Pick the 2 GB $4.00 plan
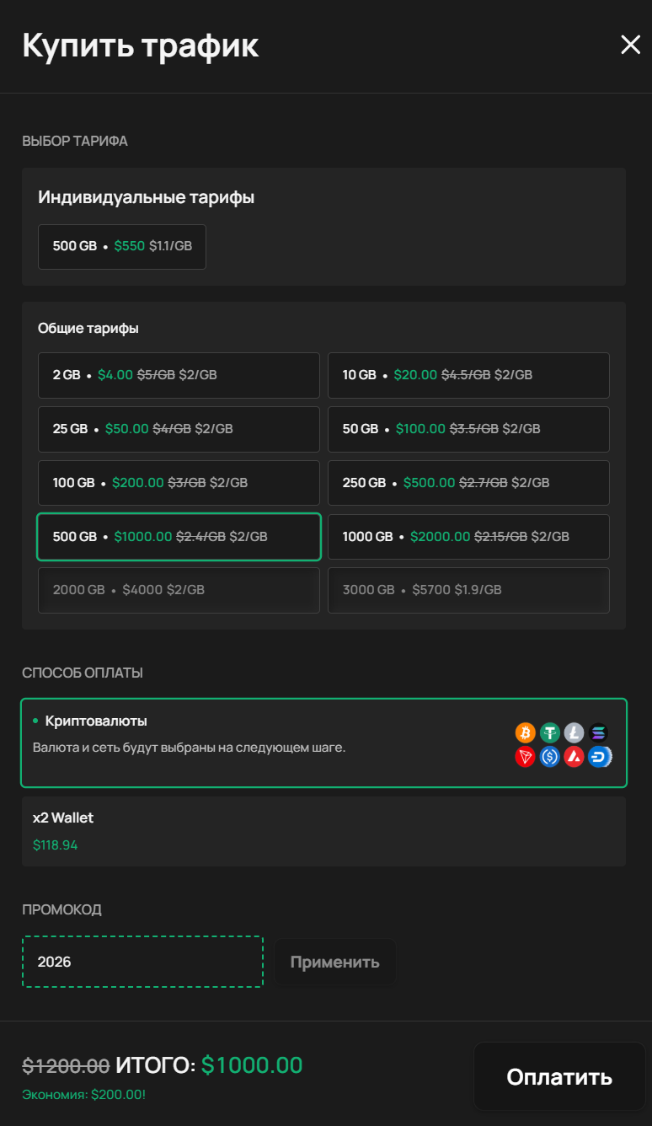The height and width of the screenshot is (1126, 652). point(179,375)
